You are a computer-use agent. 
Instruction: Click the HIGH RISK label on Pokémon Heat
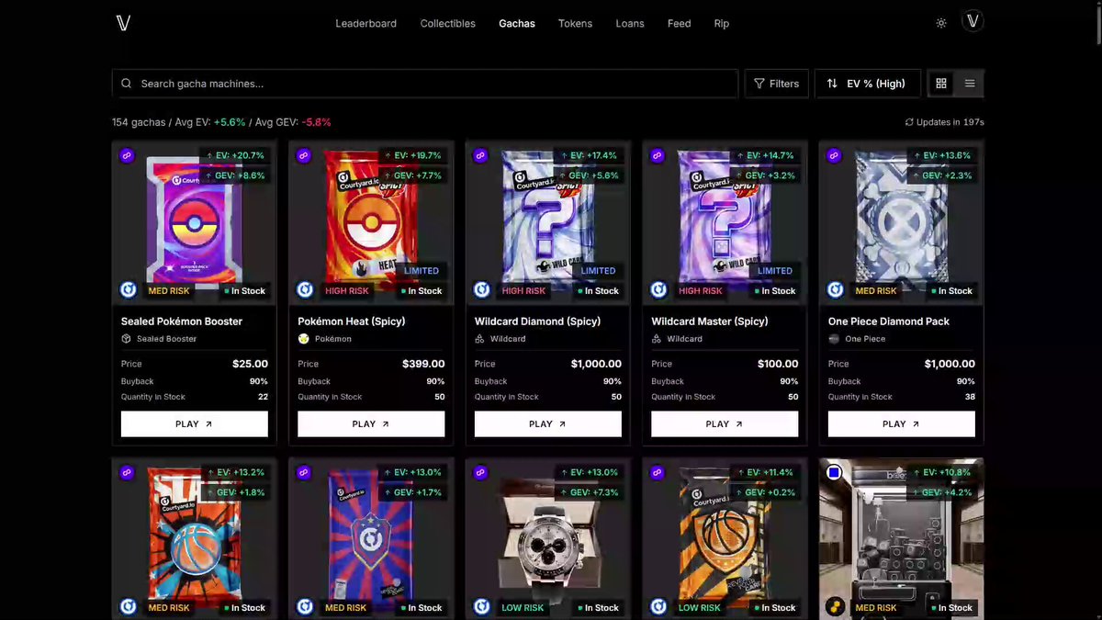point(346,291)
